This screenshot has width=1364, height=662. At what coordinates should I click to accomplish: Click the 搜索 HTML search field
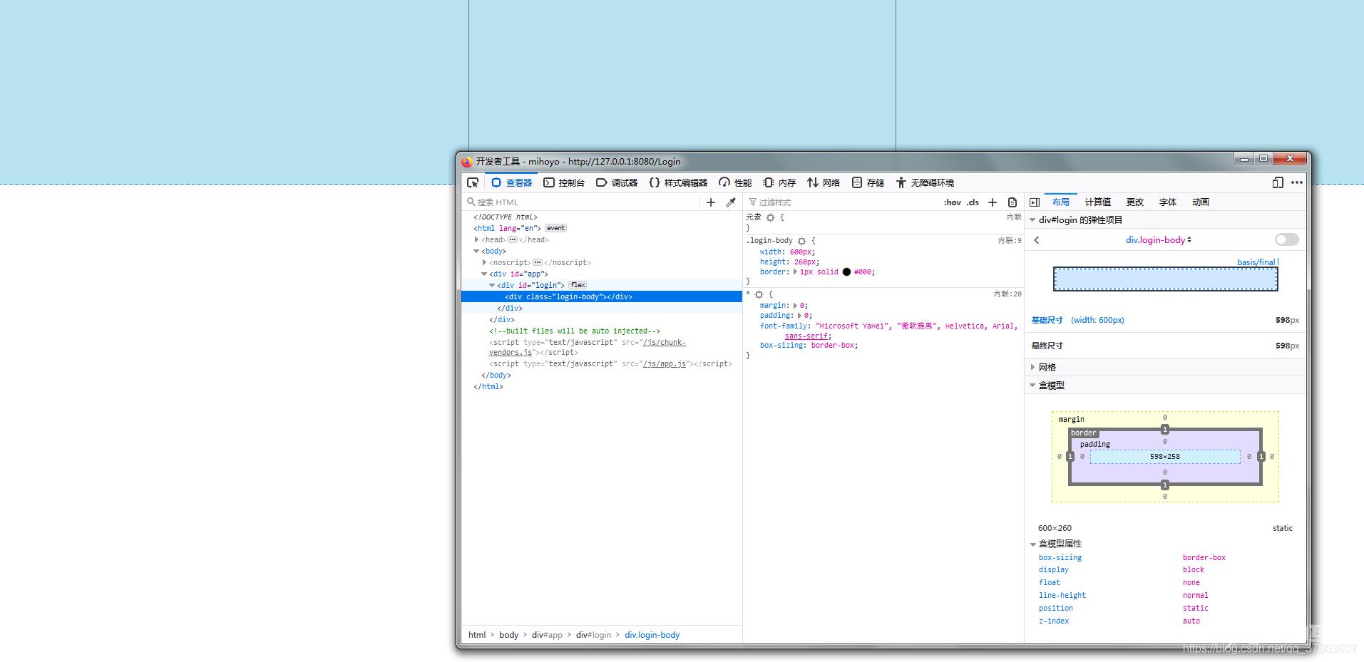click(585, 202)
